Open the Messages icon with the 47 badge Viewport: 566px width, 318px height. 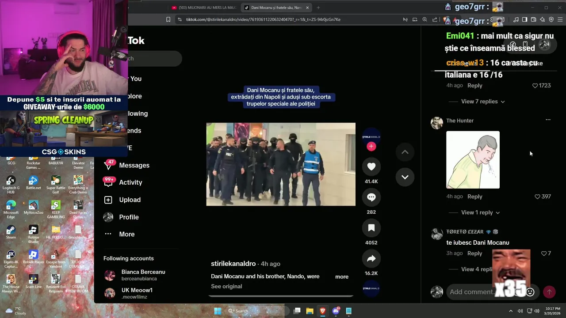click(108, 165)
